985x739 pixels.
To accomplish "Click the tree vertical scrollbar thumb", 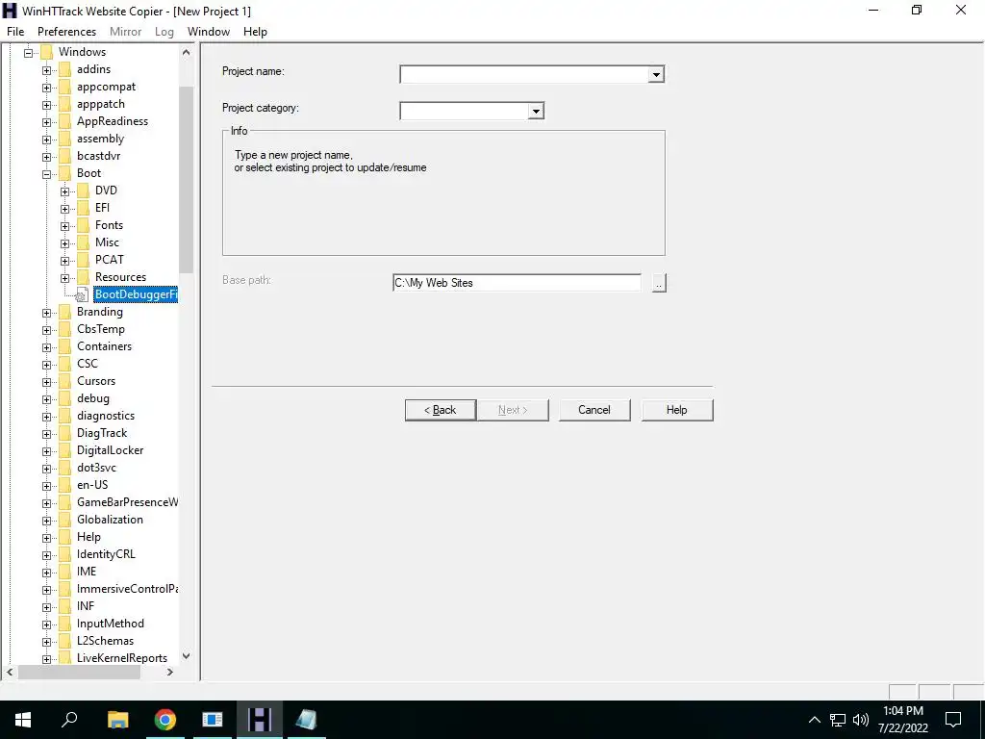I will click(x=186, y=179).
